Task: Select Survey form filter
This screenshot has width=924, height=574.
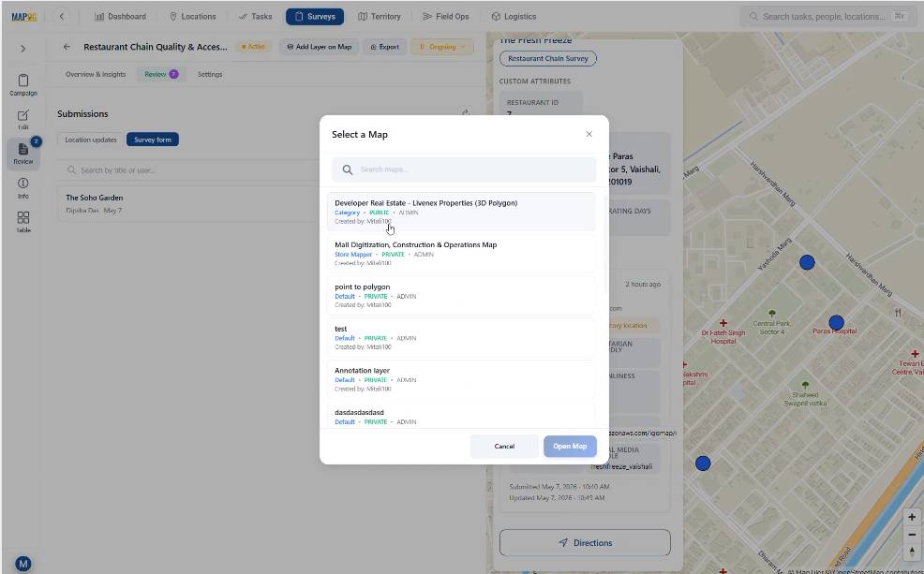Action: pos(153,140)
